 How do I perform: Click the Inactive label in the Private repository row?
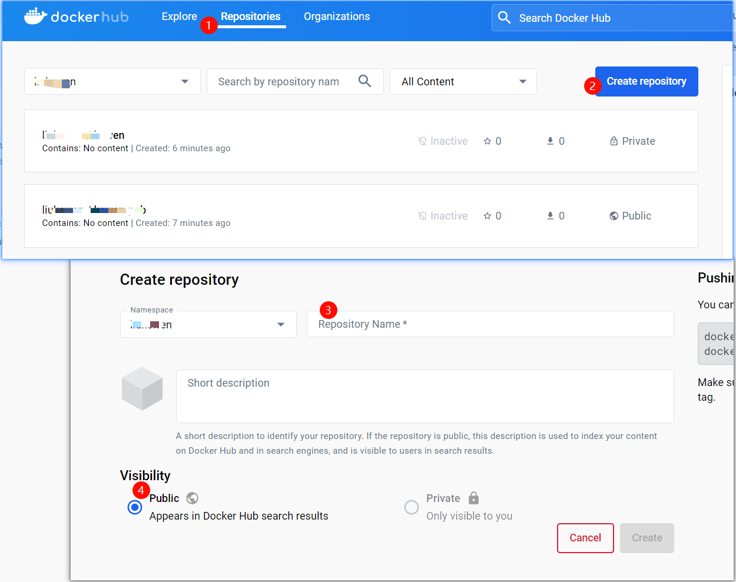(449, 141)
